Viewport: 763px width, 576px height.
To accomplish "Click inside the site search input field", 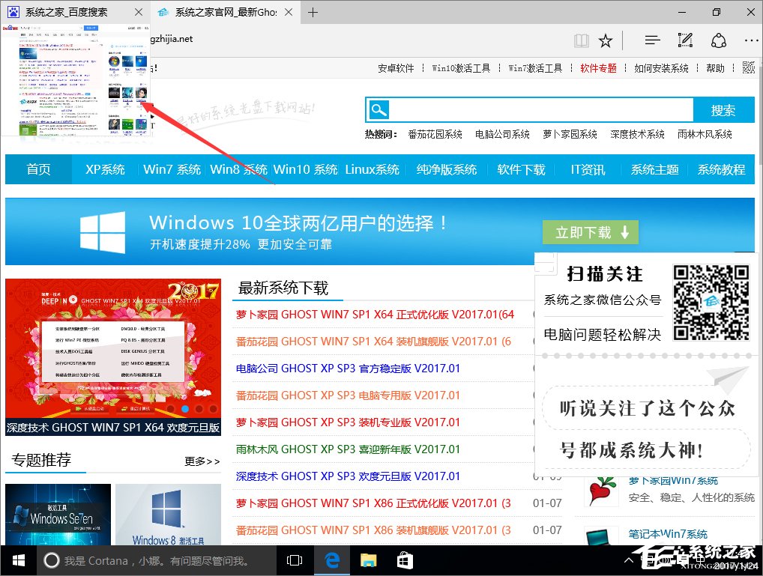I will [525, 109].
